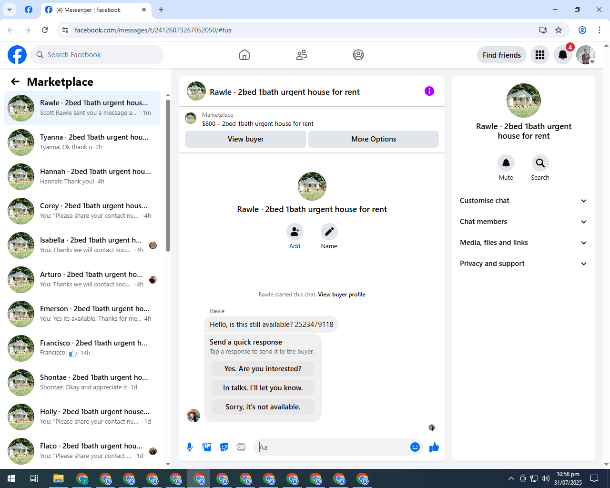The image size is (610, 488).
Task: Send quick reply 'Sorry, it's not available.'
Action: tap(263, 407)
